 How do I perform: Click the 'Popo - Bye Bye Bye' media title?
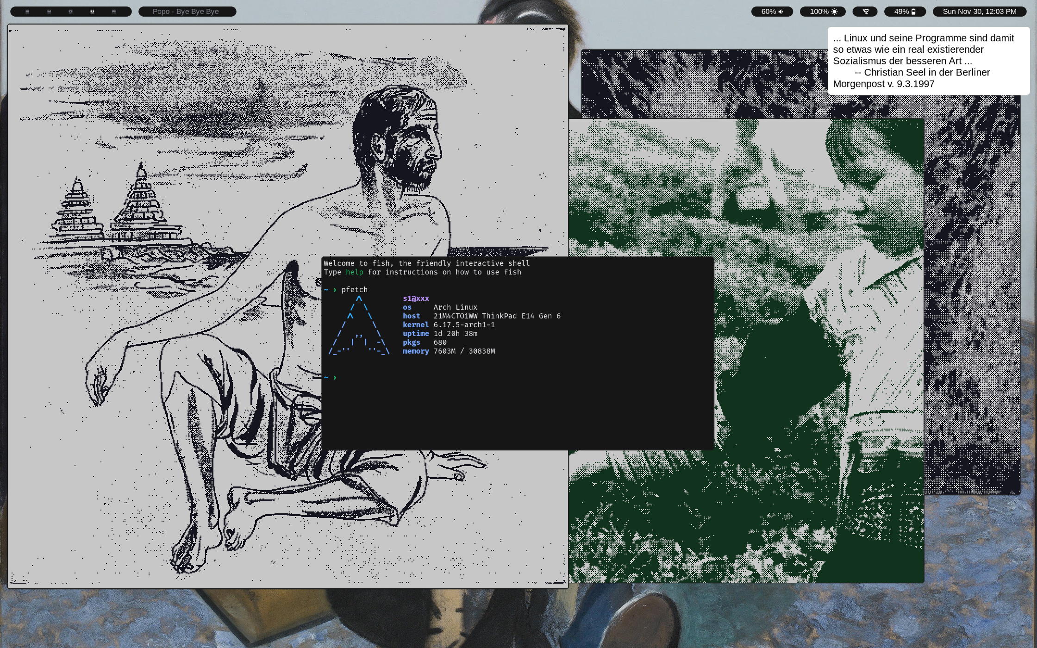(186, 12)
